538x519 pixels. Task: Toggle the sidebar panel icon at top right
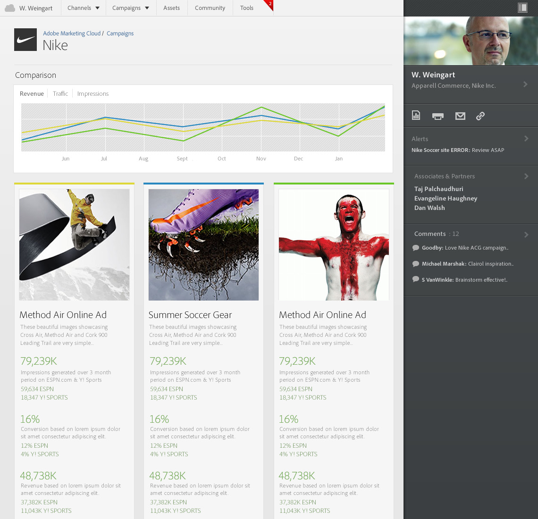522,8
